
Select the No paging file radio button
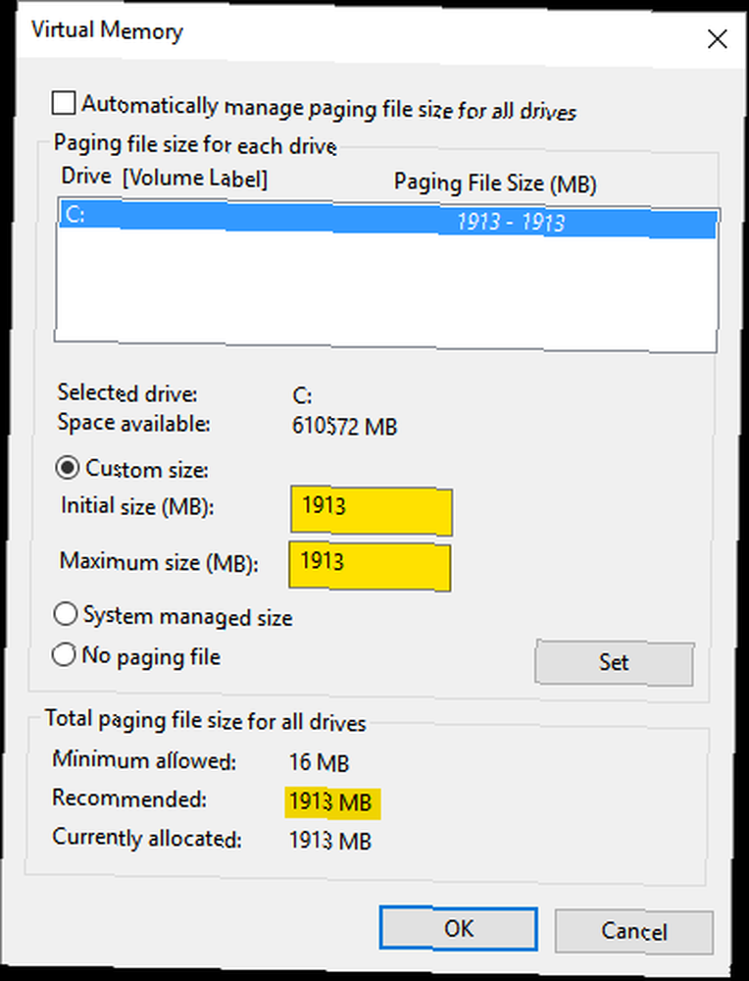click(x=64, y=654)
